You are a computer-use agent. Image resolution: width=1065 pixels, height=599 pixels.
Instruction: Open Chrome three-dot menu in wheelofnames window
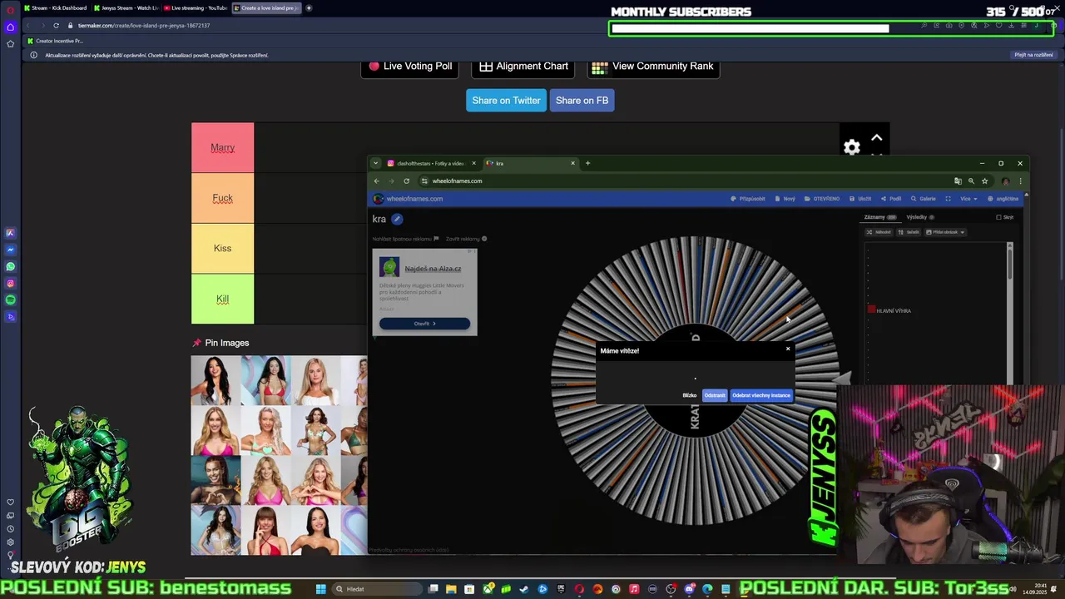point(1020,181)
